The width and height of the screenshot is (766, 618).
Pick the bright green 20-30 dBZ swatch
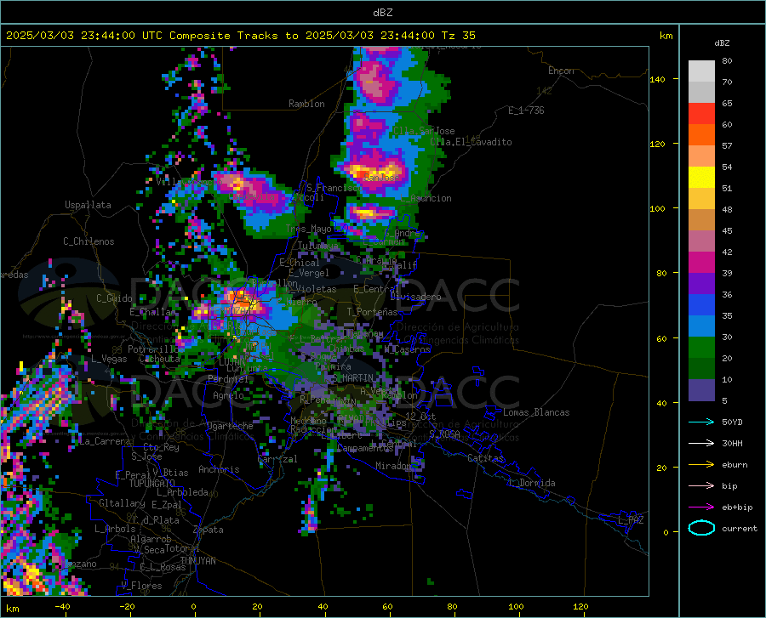tap(701, 348)
